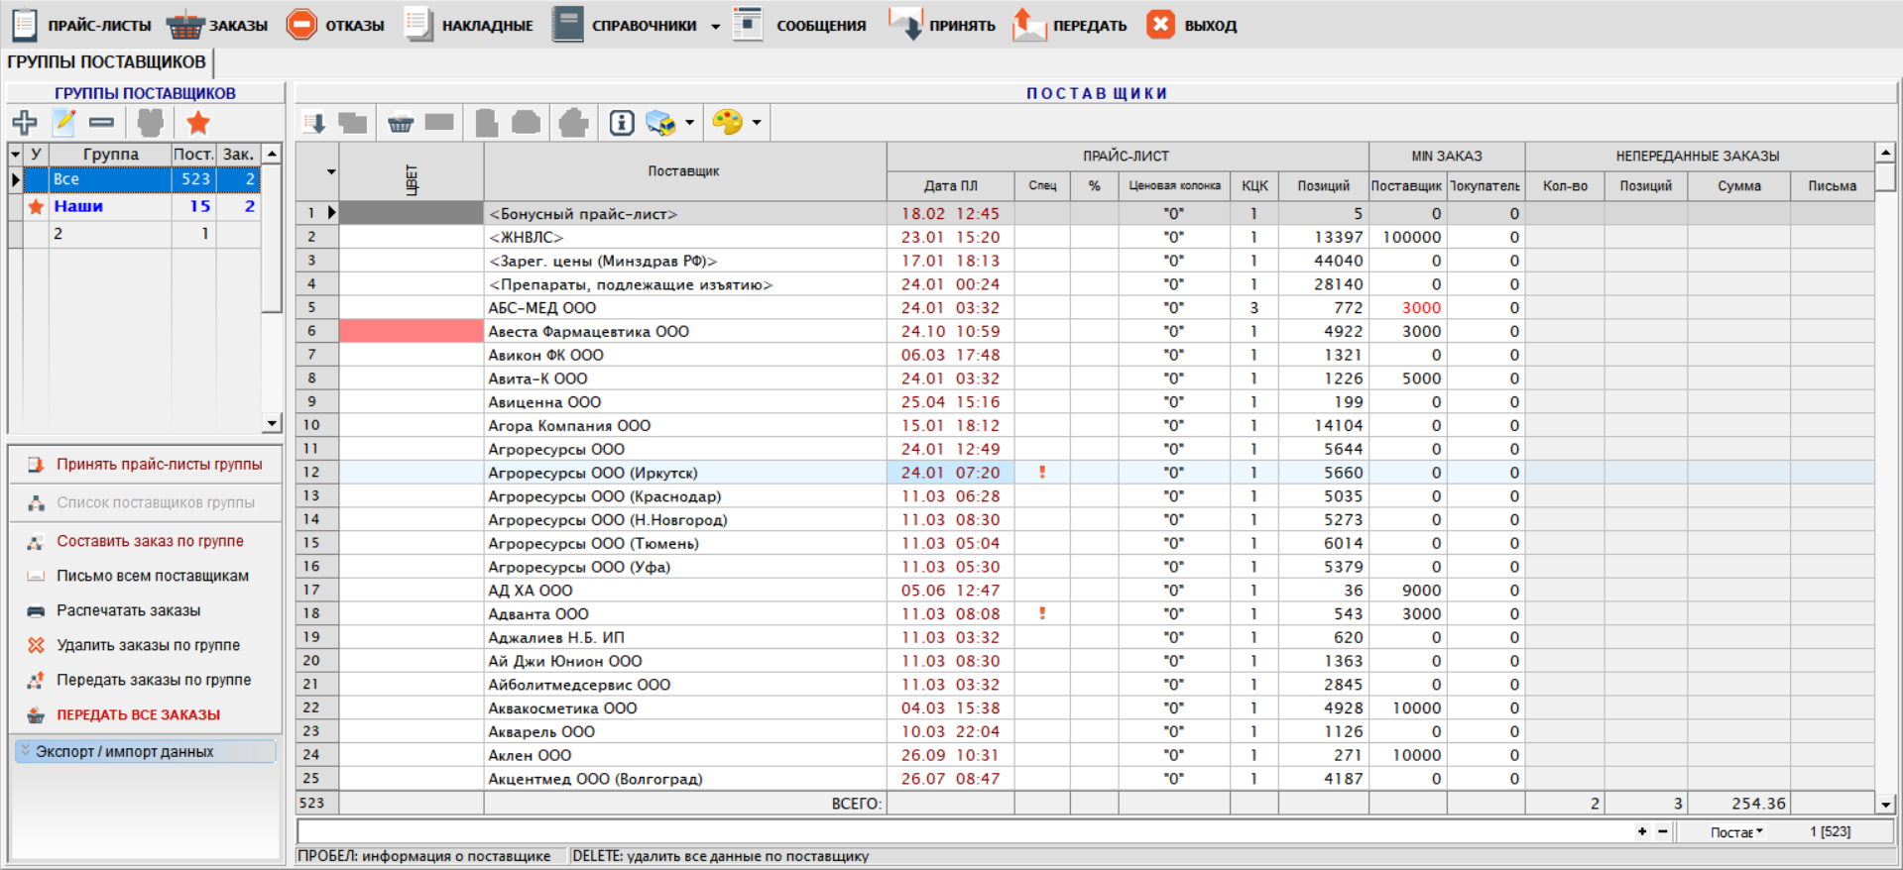Click the star icon in the Наши row

coord(36,206)
